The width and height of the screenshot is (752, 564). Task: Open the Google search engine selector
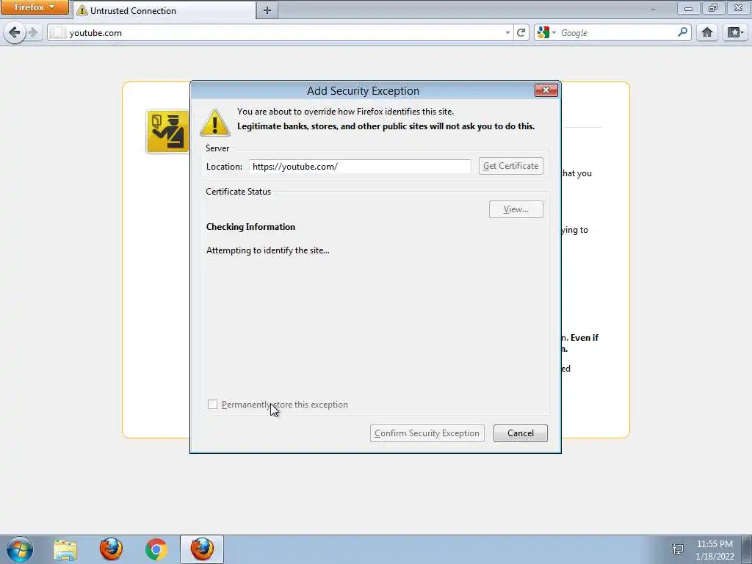coord(546,32)
